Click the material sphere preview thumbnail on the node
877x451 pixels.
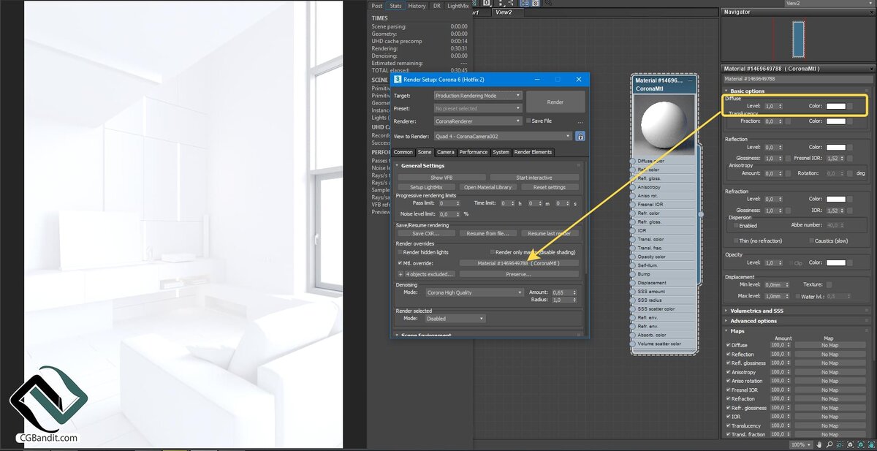[664, 124]
